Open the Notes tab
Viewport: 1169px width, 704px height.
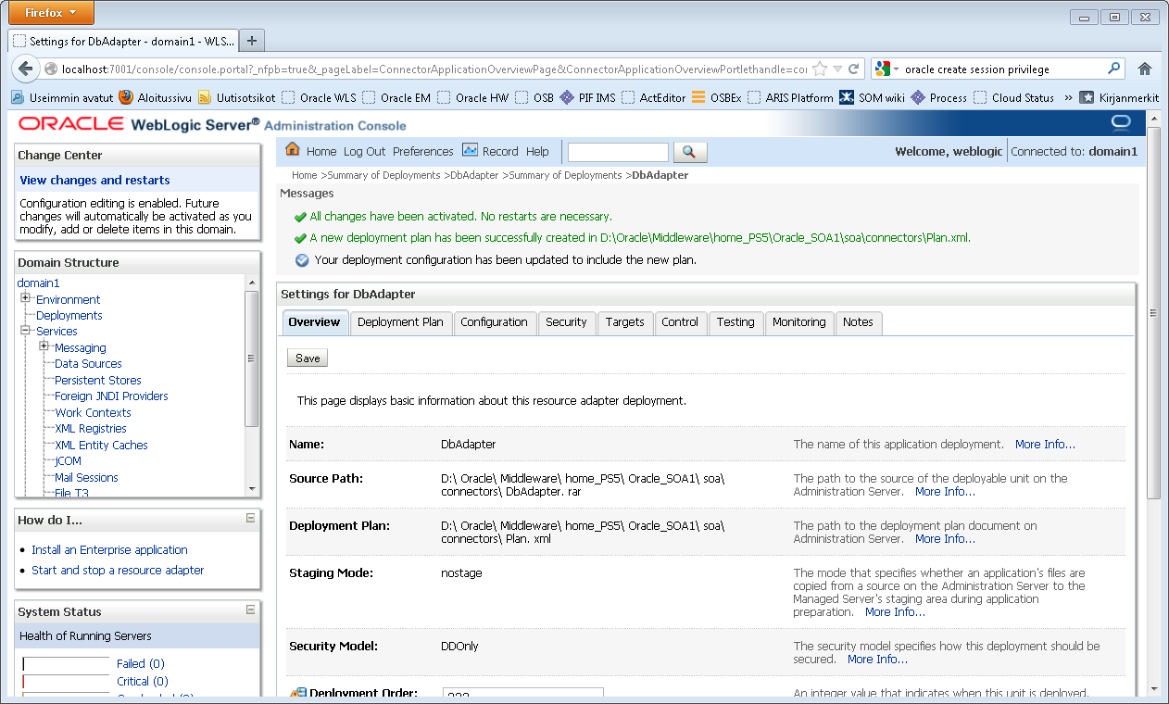click(x=858, y=322)
